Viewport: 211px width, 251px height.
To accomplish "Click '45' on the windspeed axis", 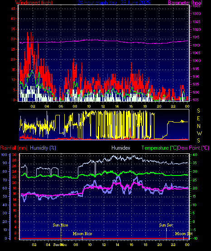I will coord(13,9).
